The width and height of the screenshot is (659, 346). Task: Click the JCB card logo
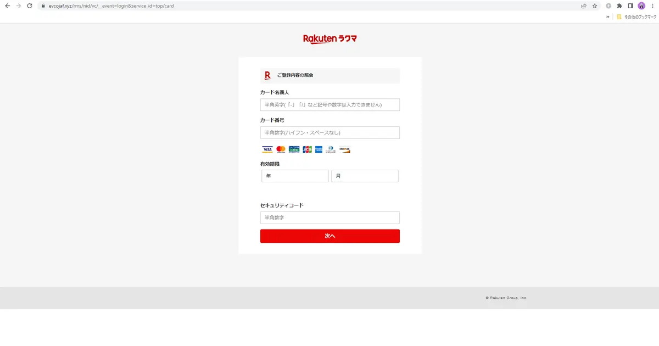pos(307,149)
